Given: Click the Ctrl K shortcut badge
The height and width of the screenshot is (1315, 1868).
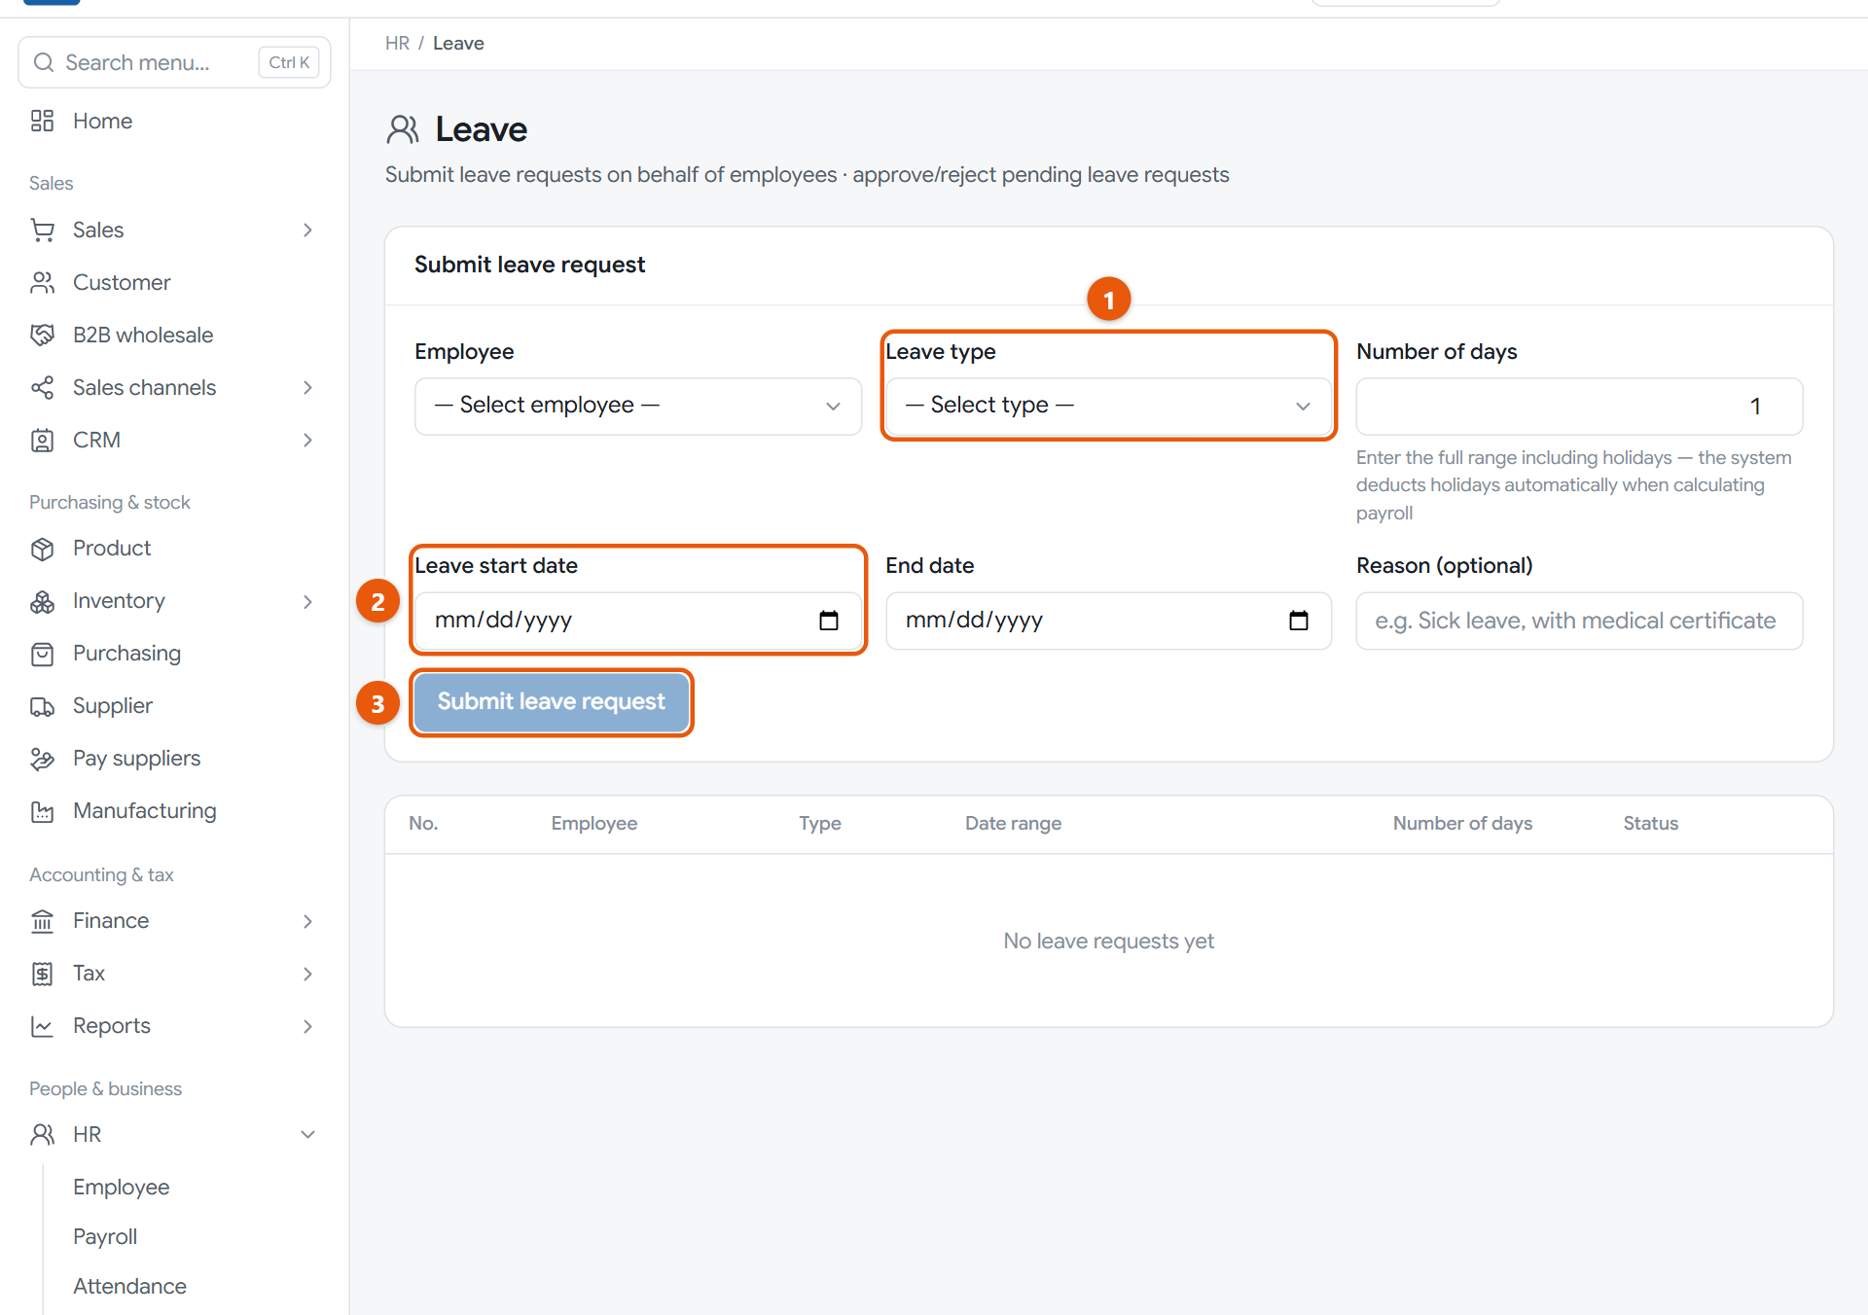Looking at the screenshot, I should (289, 62).
